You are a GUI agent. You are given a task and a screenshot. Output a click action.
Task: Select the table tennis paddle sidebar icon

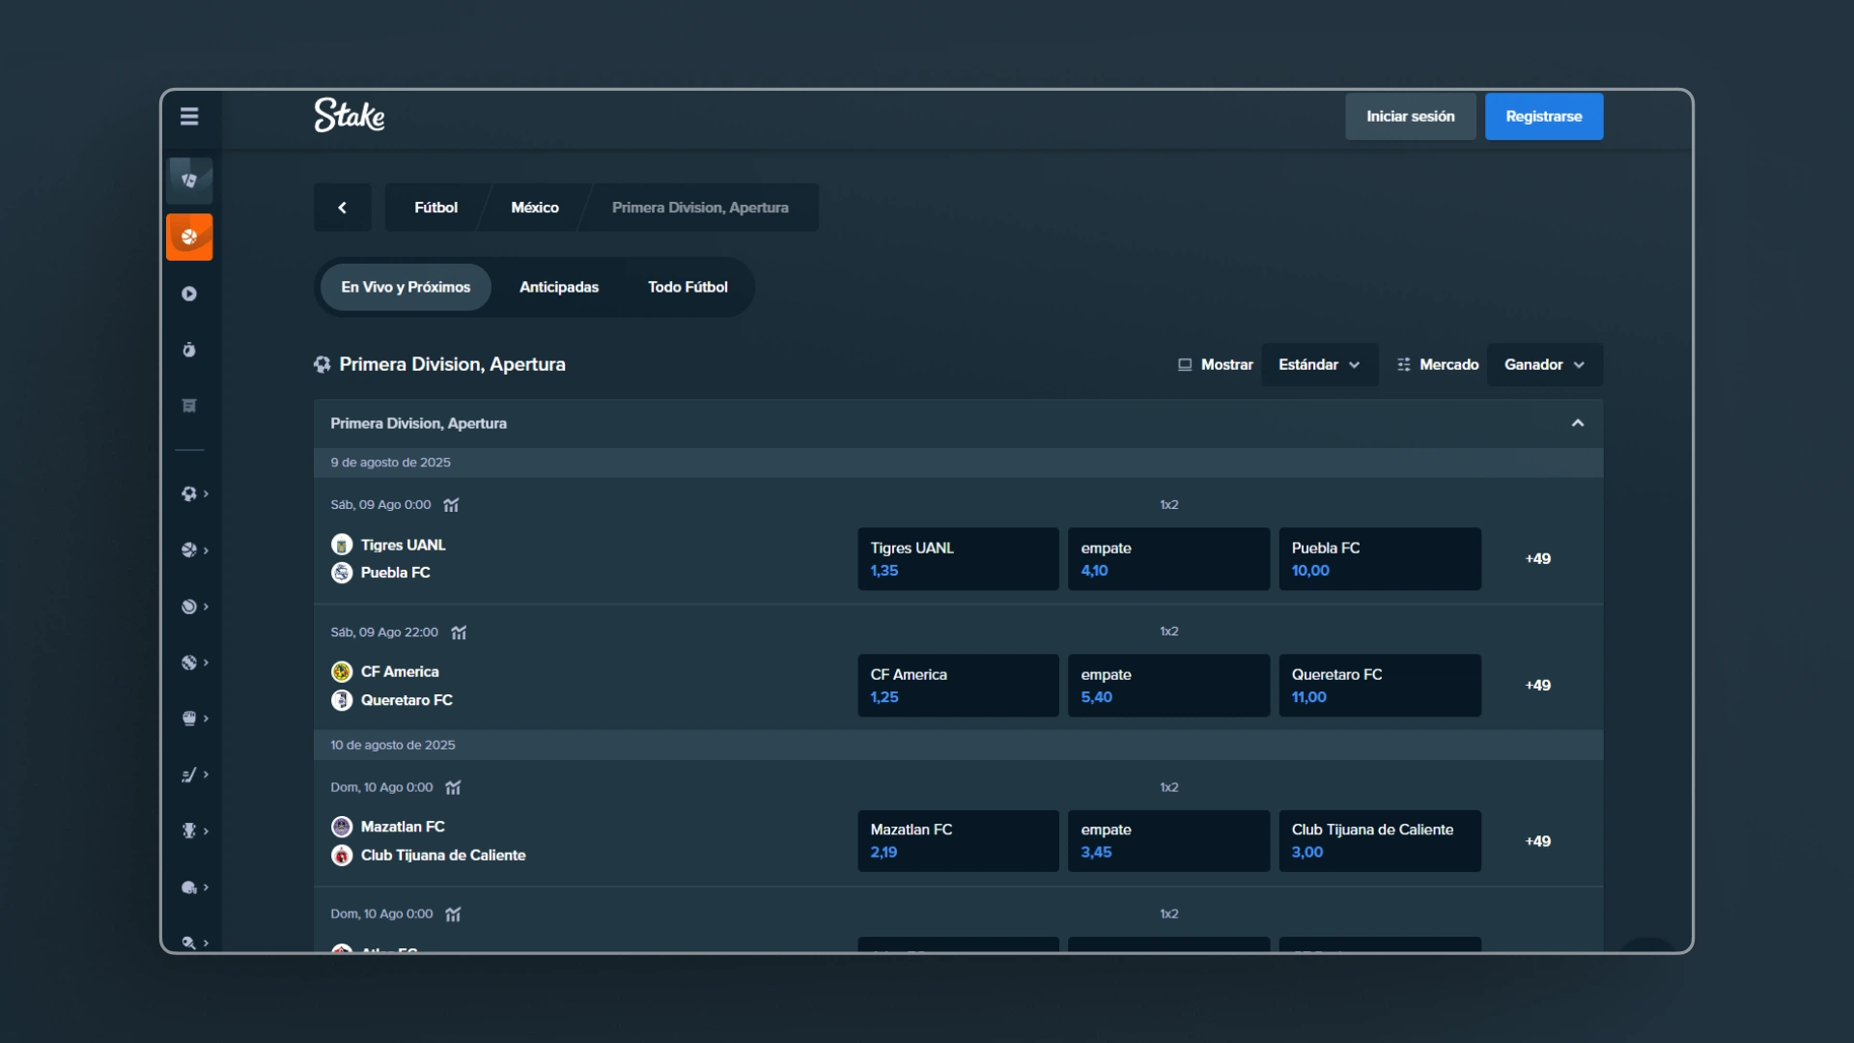pyautogui.click(x=188, y=943)
